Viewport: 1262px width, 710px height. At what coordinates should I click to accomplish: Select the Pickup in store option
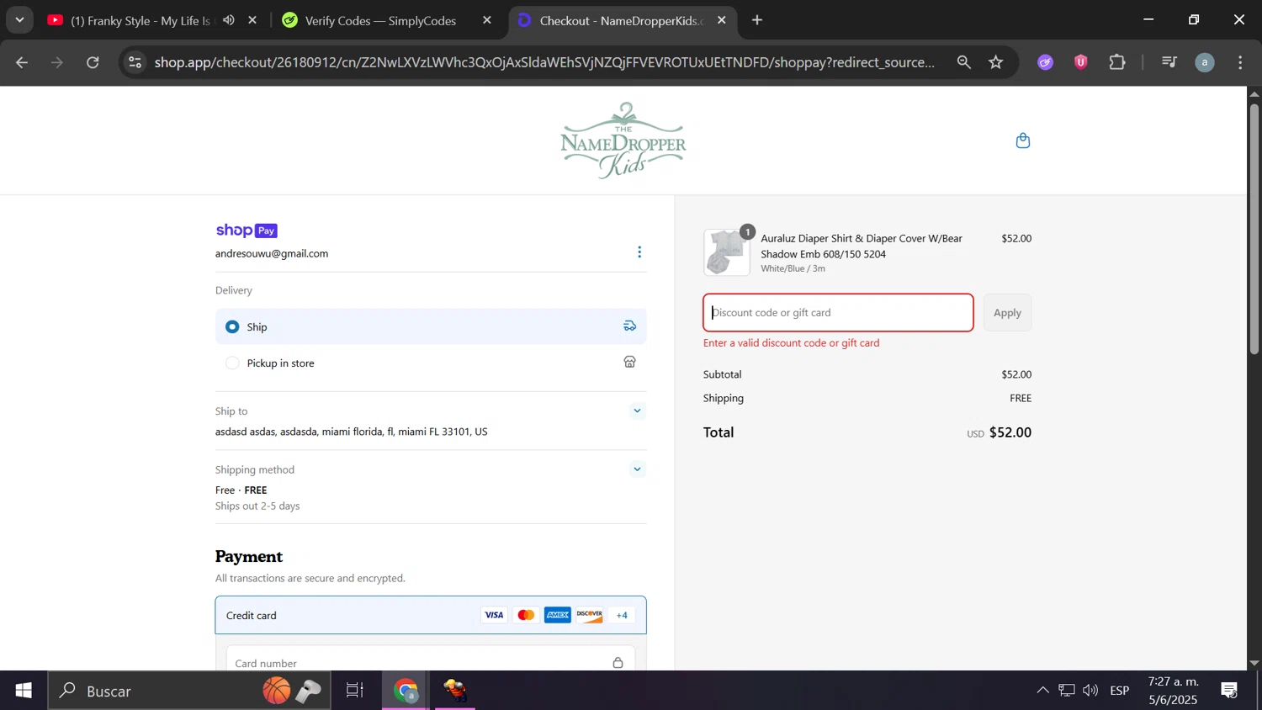click(431, 363)
